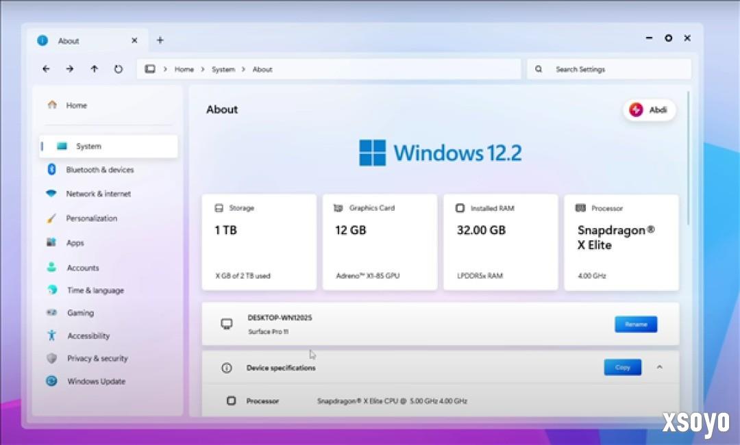Image resolution: width=740 pixels, height=445 pixels.
Task: Select the LPDDR5x RAM label
Action: 480,276
